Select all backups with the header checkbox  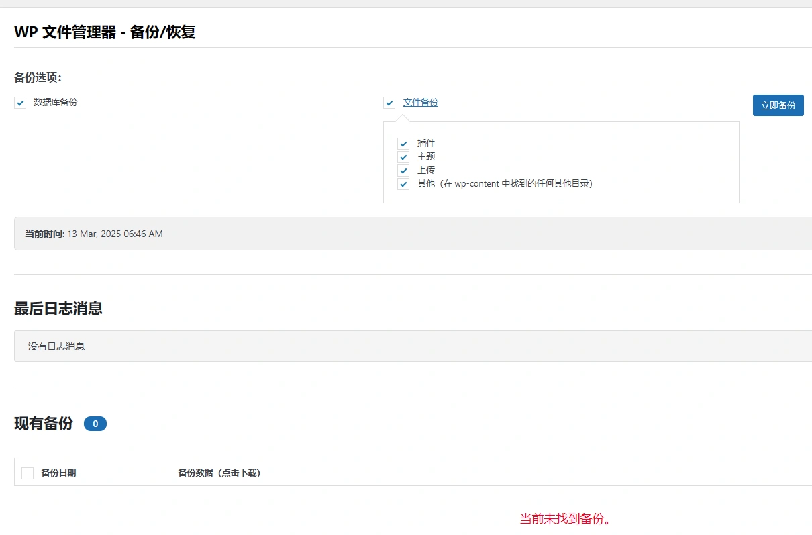27,472
